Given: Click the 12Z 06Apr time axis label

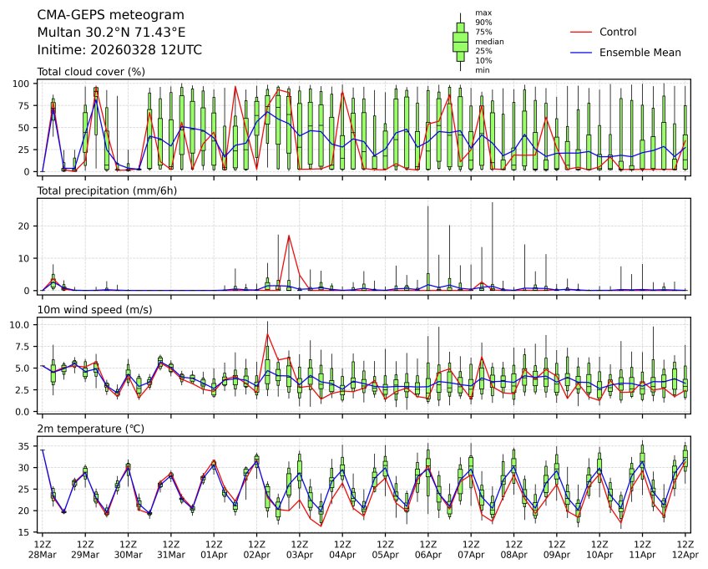Looking at the screenshot, I should coord(428,550).
